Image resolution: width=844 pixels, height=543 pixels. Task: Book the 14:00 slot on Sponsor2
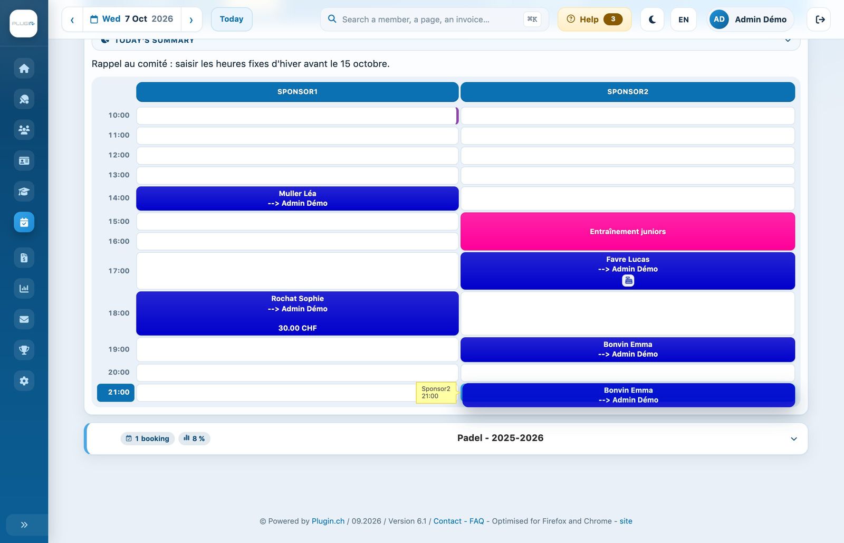pos(628,198)
